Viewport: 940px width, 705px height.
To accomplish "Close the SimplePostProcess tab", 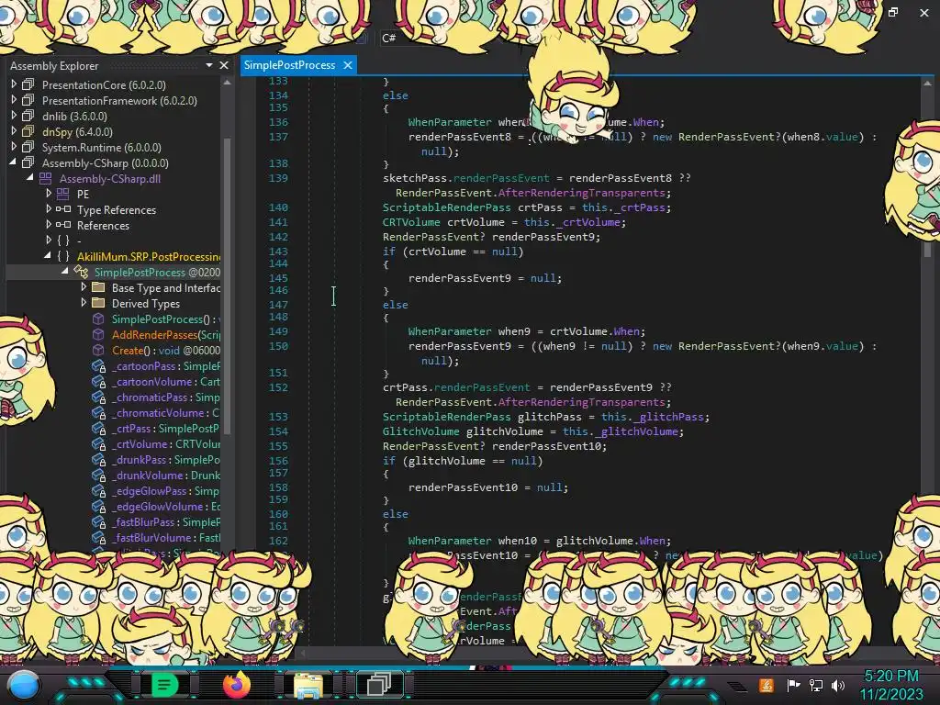I will click(x=348, y=65).
